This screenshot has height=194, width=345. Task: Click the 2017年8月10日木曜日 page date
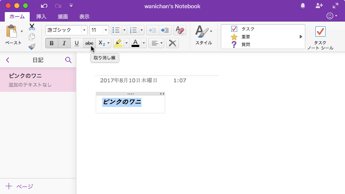tap(129, 81)
